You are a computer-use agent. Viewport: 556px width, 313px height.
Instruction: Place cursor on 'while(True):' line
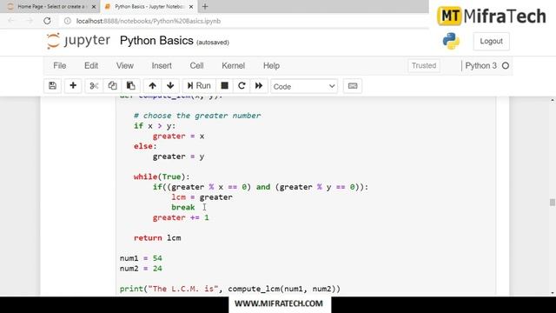(162, 176)
